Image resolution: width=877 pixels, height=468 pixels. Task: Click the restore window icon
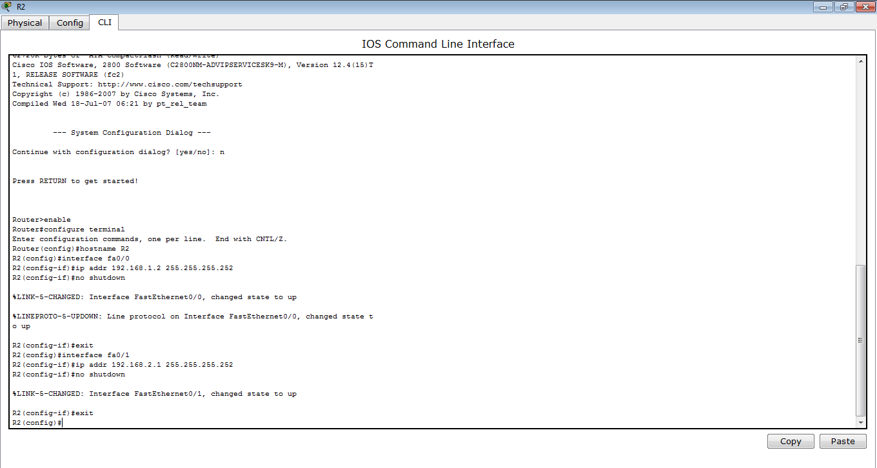coord(843,6)
